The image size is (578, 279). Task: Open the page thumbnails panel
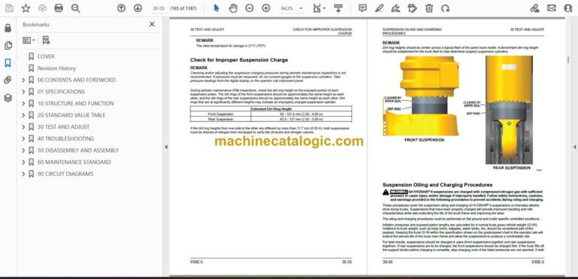tap(8, 45)
